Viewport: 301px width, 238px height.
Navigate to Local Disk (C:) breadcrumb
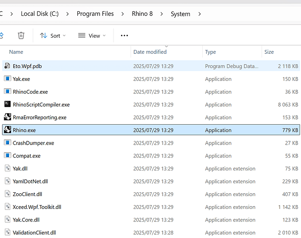[x=40, y=14]
